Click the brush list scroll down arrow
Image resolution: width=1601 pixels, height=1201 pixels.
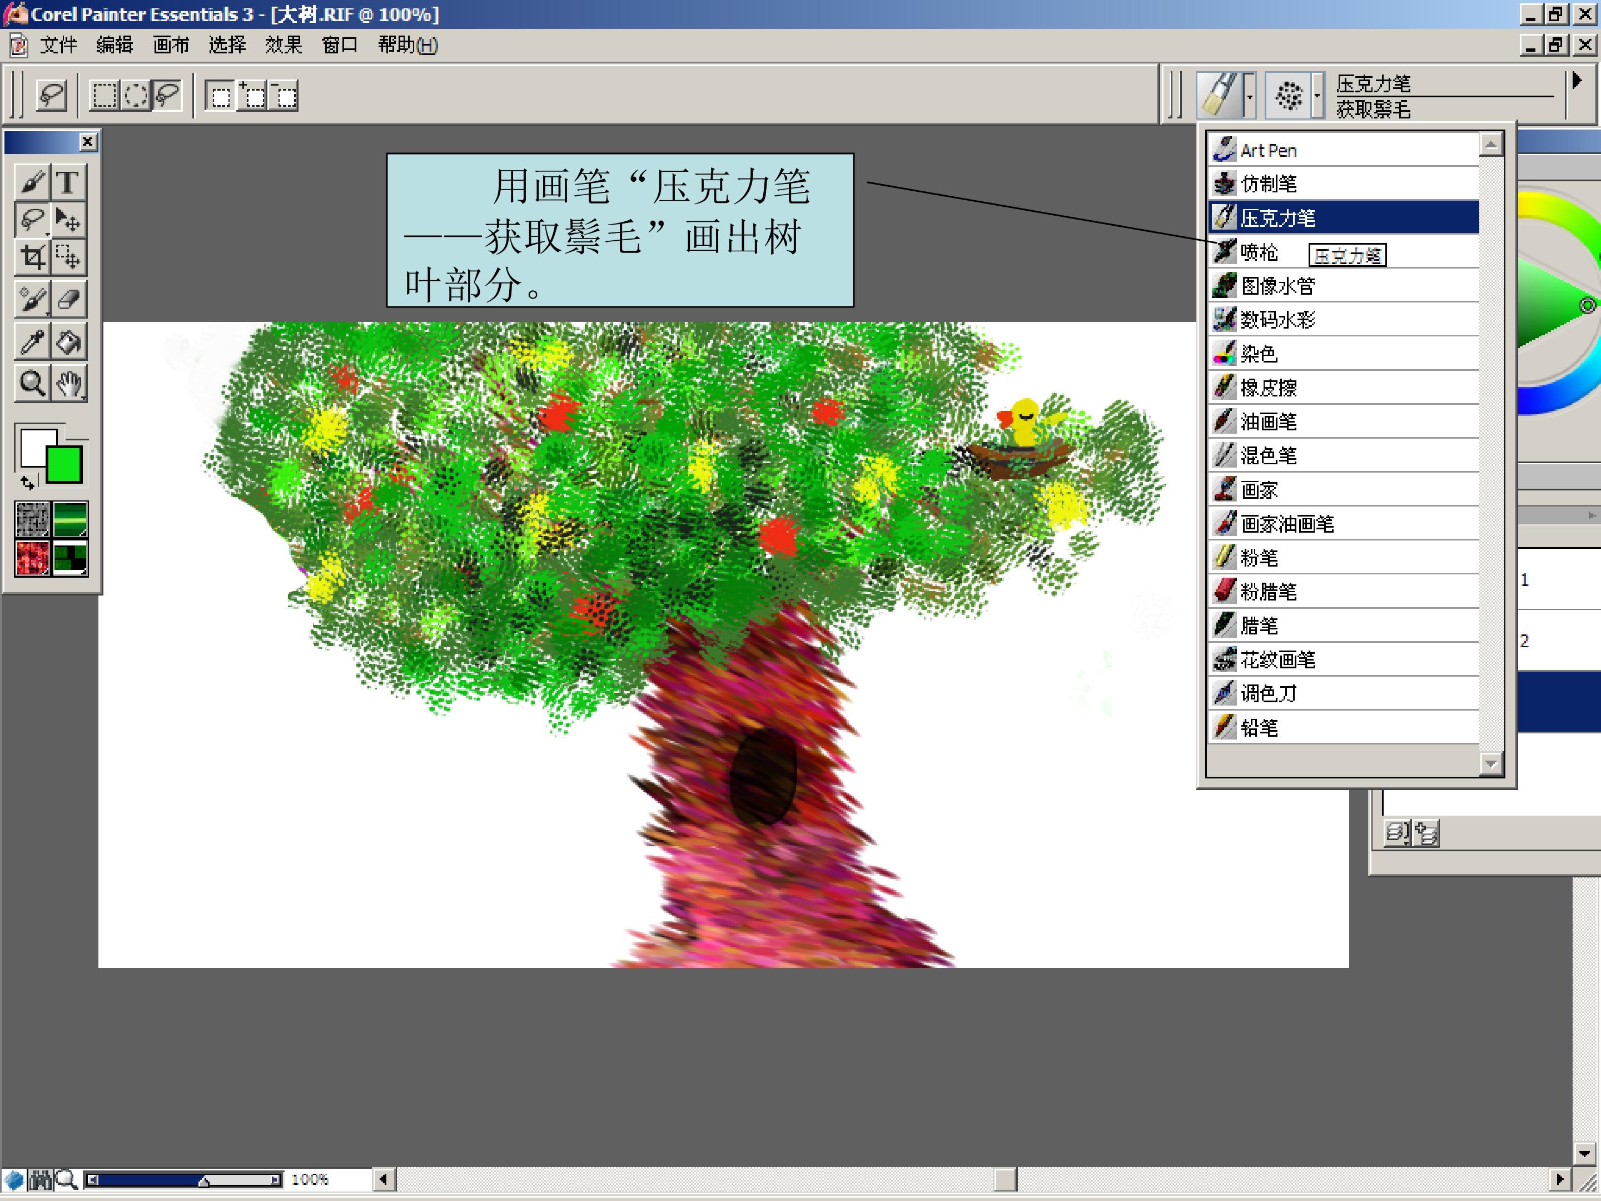point(1491,764)
